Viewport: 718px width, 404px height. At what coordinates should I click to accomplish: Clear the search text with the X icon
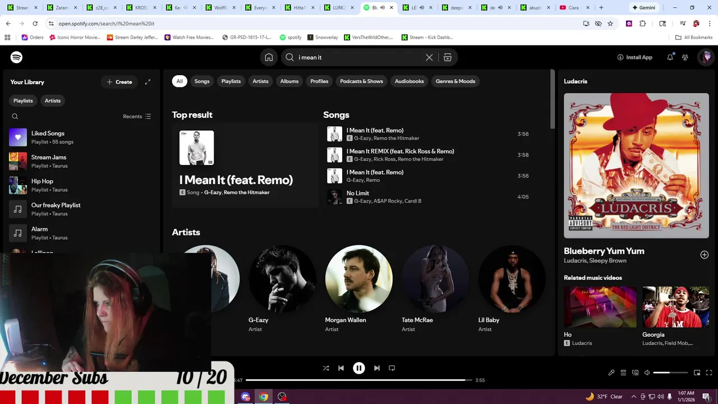tap(429, 57)
